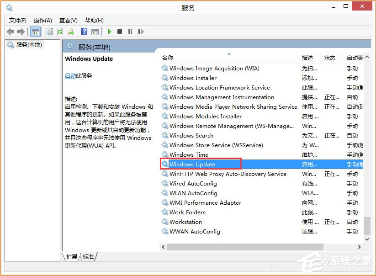This screenshot has height=276, width=376.
Task: Pause the service using pause icon
Action: pyautogui.click(x=130, y=32)
